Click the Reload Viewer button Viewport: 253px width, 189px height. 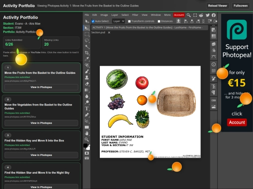click(x=217, y=6)
